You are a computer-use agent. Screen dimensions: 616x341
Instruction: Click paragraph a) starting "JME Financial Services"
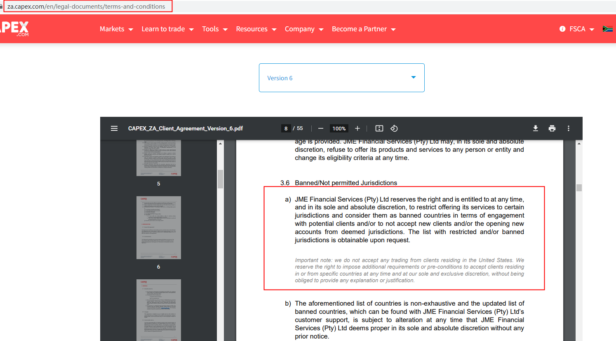(409, 220)
